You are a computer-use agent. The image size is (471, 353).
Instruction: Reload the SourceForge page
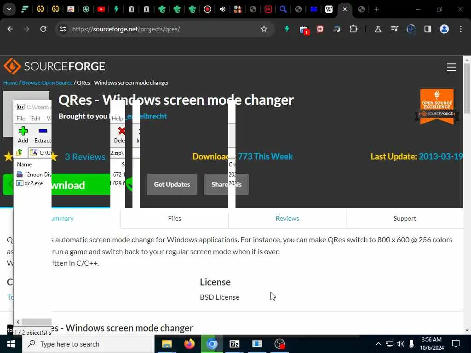[x=43, y=29]
